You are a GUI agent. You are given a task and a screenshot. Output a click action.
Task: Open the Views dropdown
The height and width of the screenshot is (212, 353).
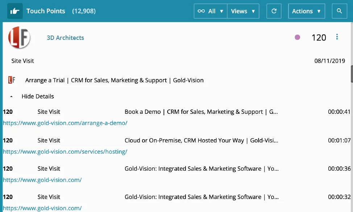click(243, 11)
